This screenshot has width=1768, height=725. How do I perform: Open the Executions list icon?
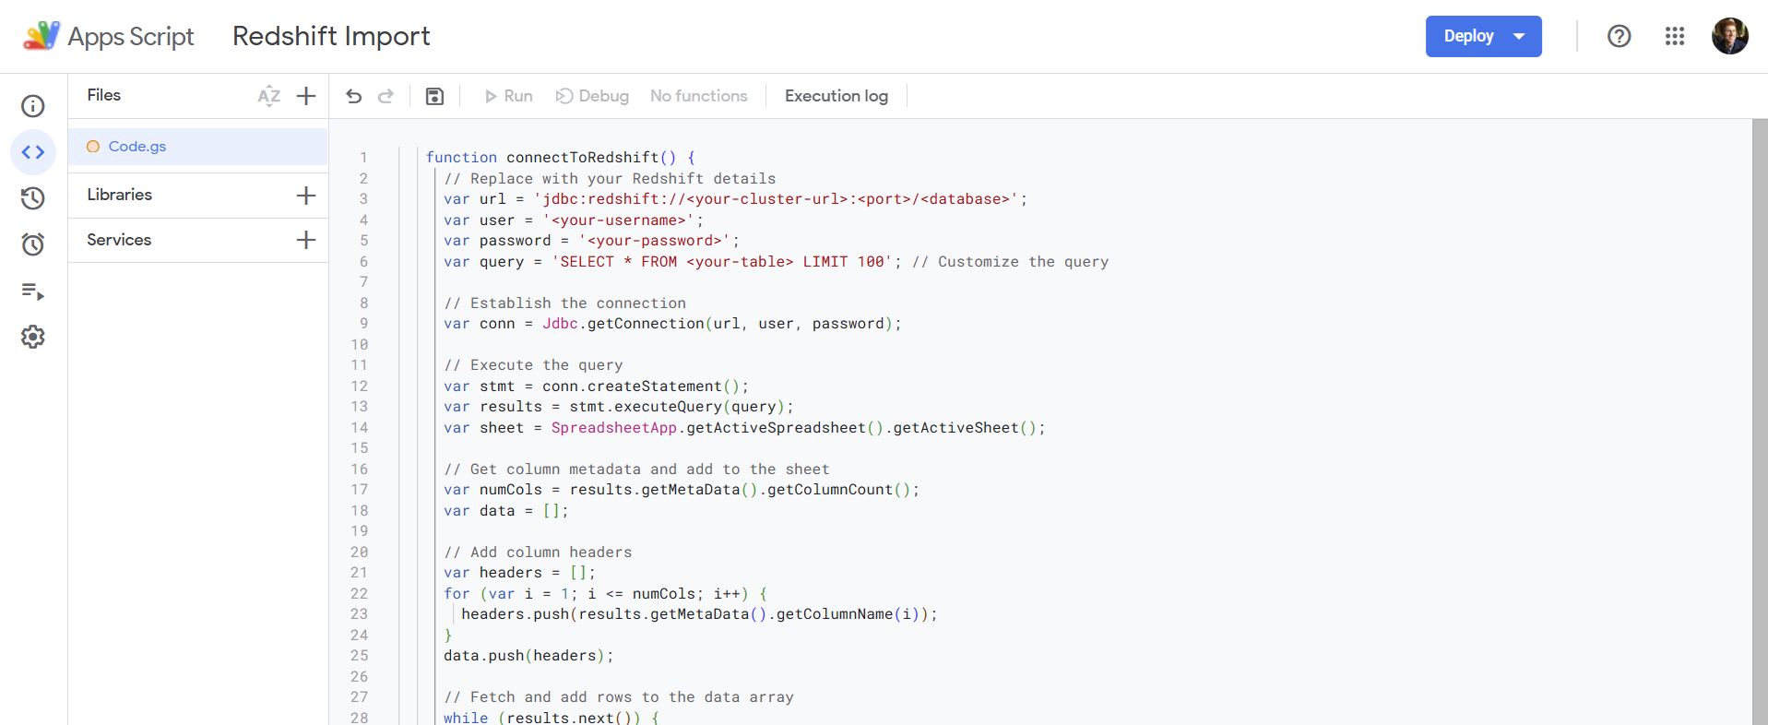[33, 291]
